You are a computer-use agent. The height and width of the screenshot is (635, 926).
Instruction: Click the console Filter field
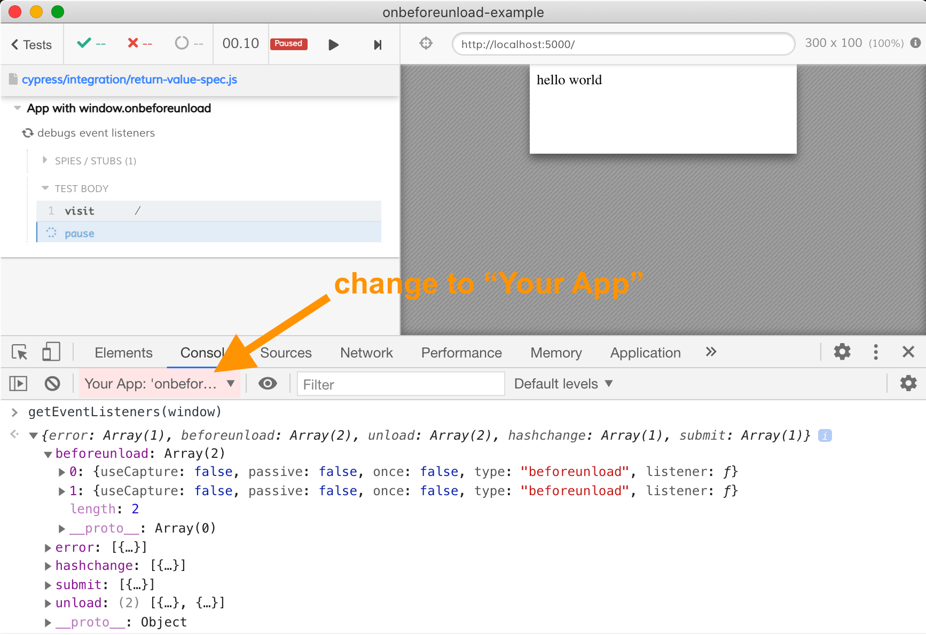click(401, 384)
